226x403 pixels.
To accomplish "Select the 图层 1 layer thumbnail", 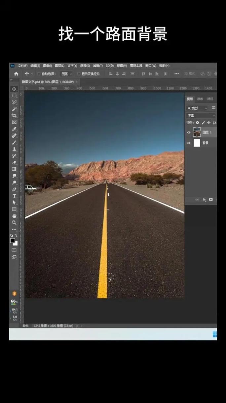I will click(197, 132).
